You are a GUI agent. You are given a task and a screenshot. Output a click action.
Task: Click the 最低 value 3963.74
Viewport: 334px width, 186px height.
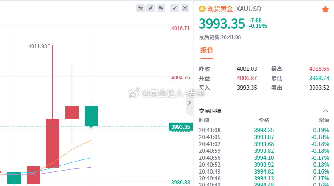319,78
